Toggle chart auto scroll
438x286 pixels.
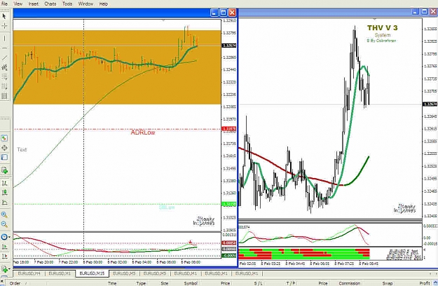coord(4,247)
